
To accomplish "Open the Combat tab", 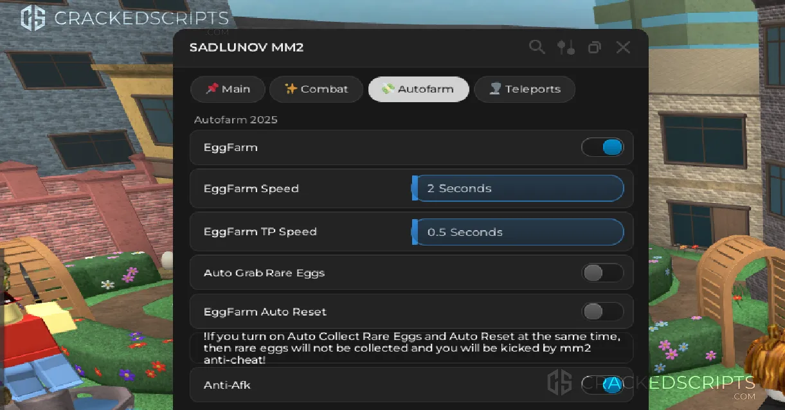I will (x=316, y=89).
